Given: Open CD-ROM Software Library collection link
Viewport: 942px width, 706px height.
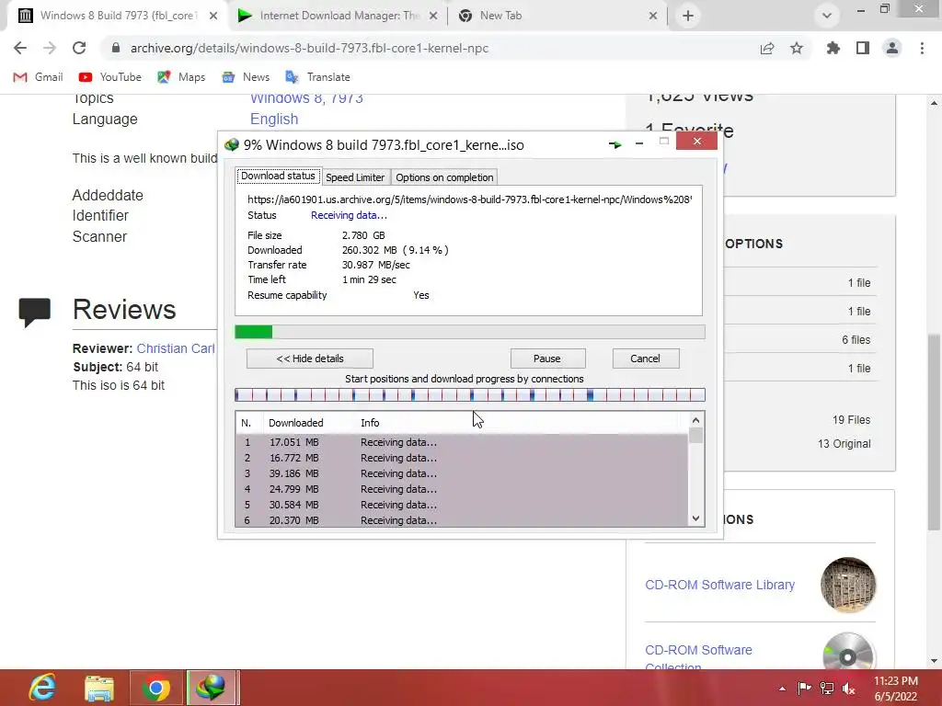Looking at the screenshot, I should click(719, 585).
